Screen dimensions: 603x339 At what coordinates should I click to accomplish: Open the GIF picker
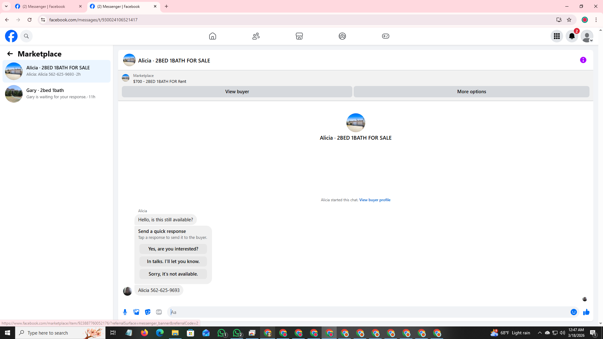159,312
